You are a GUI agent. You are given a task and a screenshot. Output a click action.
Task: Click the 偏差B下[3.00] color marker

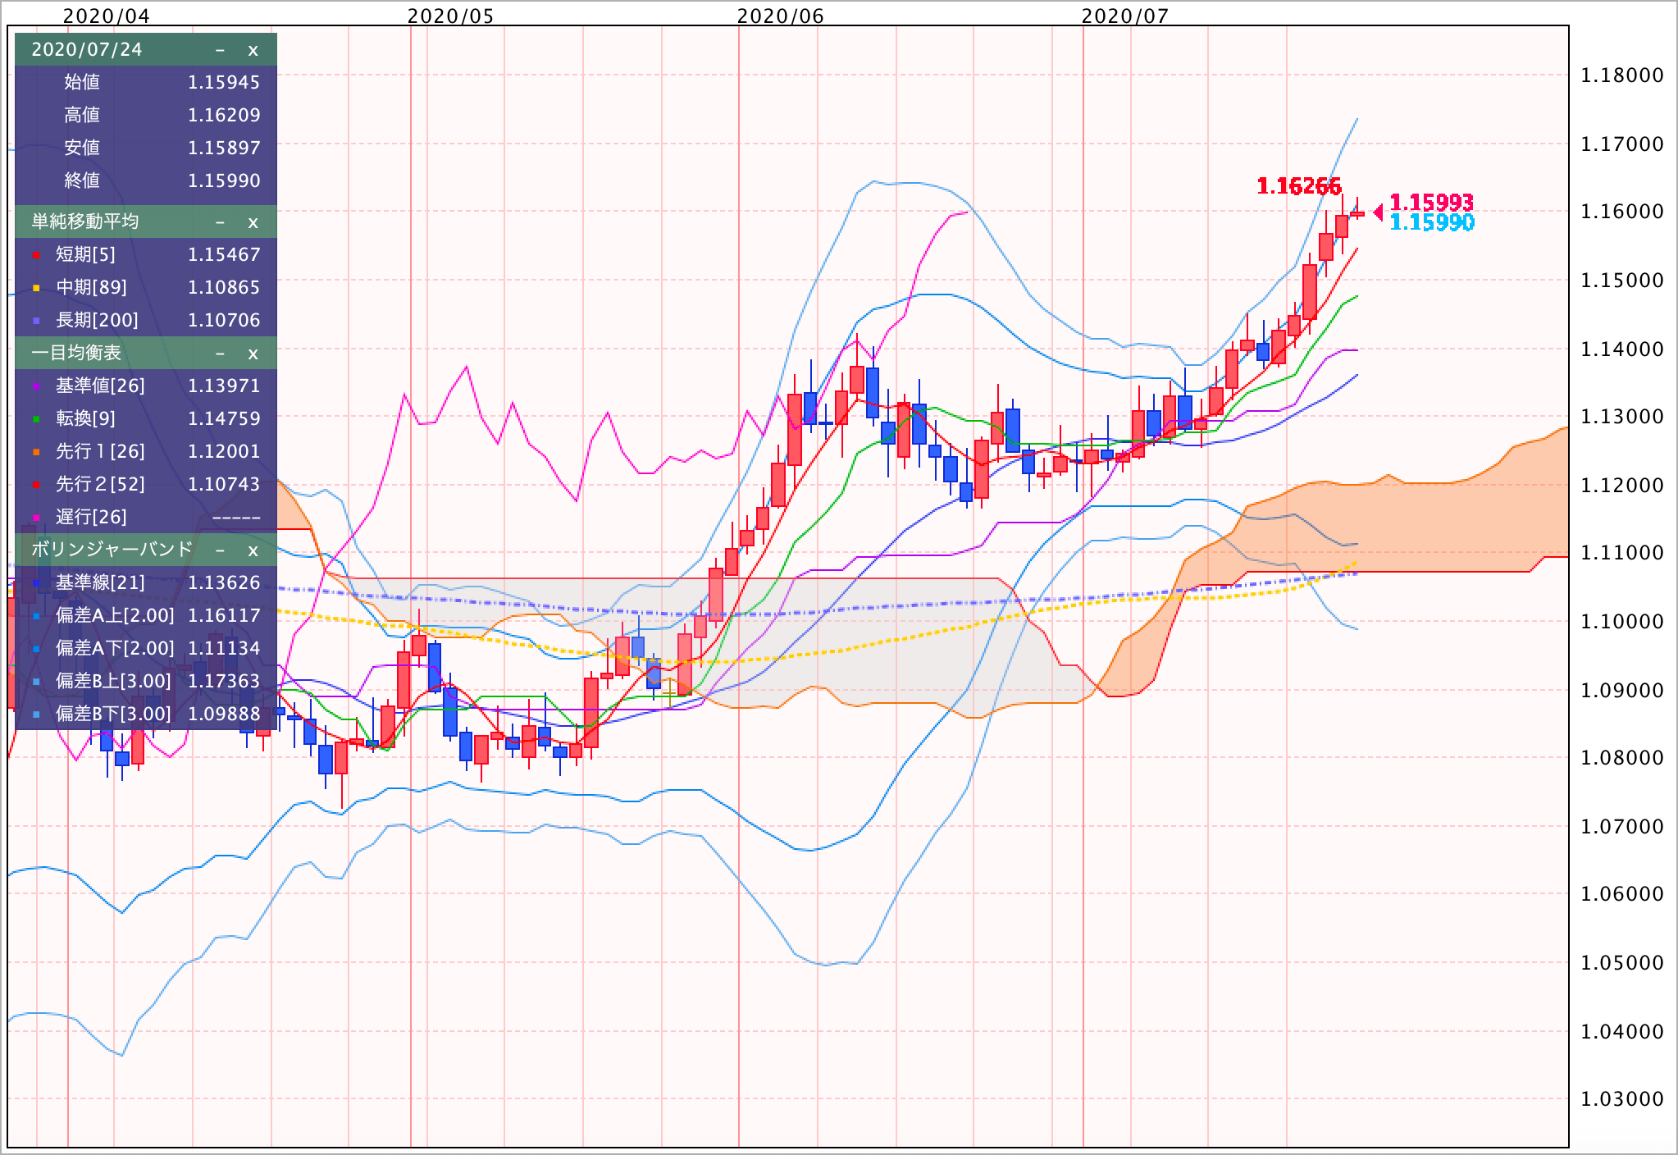coord(36,715)
